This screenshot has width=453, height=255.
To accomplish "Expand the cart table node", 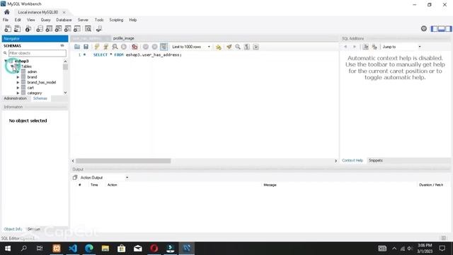I will click(18, 88).
